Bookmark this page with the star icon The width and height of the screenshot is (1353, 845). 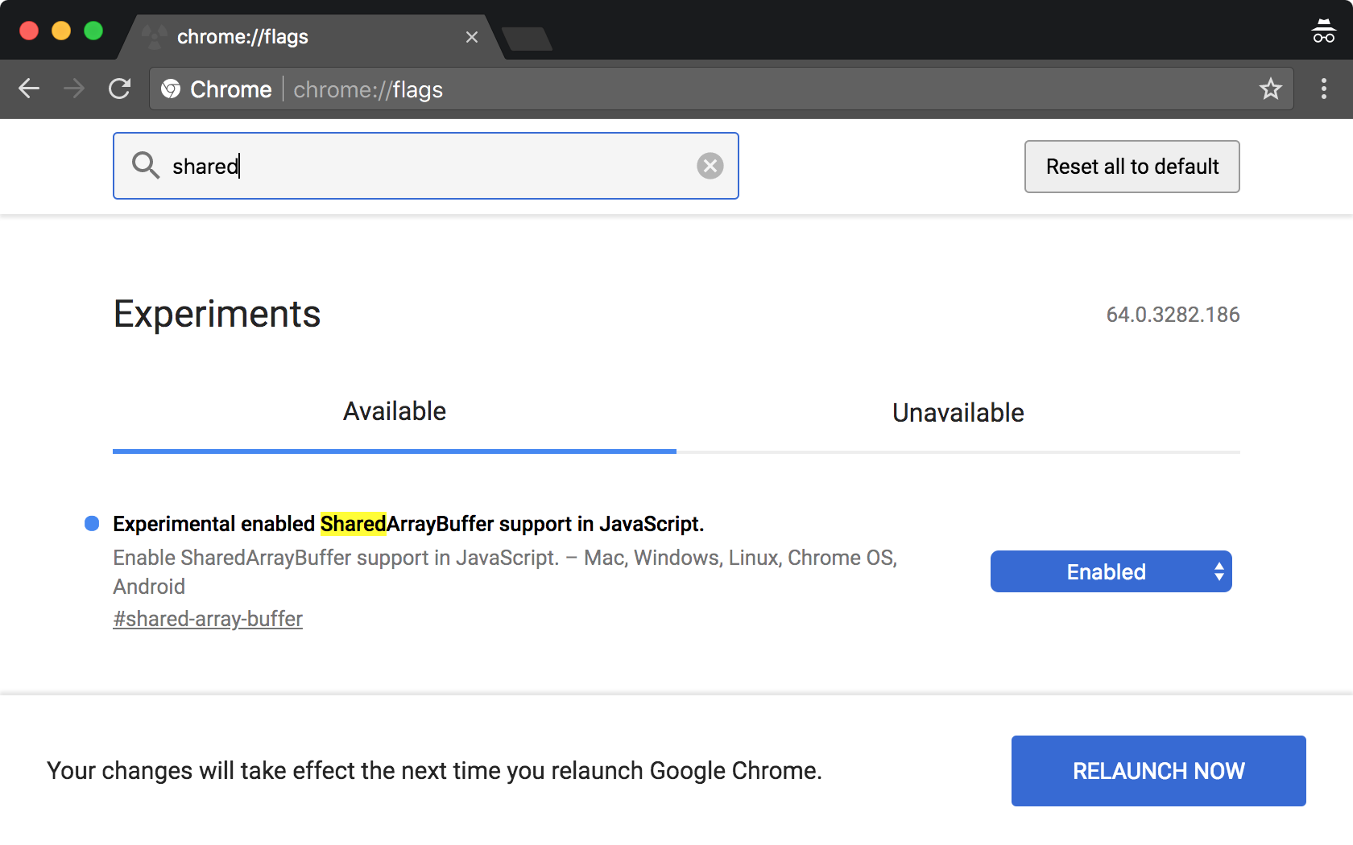pyautogui.click(x=1270, y=89)
